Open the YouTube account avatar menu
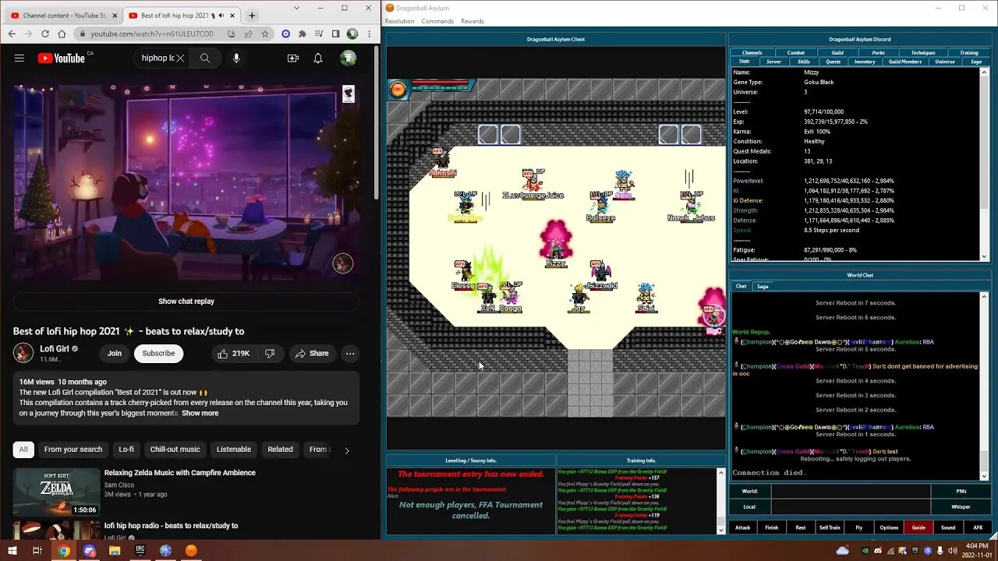Image resolution: width=998 pixels, height=561 pixels. [349, 58]
